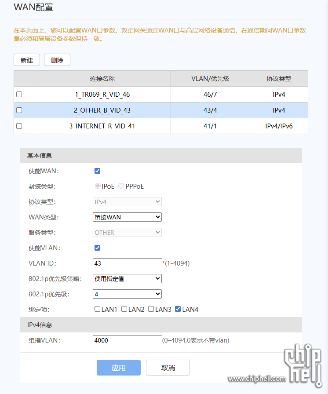Open the 802.1p优先级策略 dropdown
The width and height of the screenshot is (328, 394).
click(127, 279)
